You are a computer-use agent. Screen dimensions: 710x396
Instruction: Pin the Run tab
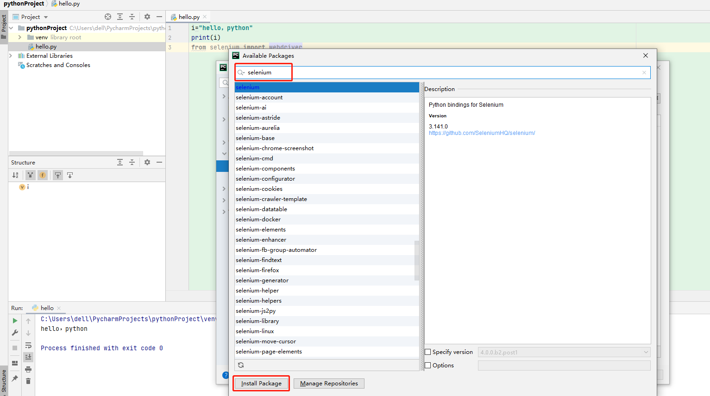click(15, 378)
